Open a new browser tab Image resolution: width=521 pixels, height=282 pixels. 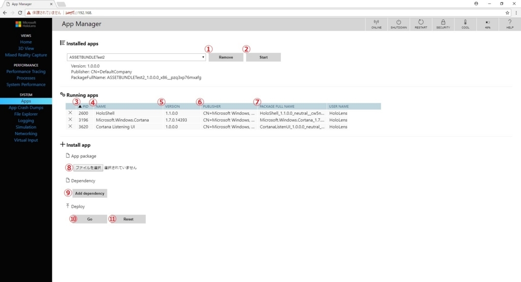tap(61, 4)
